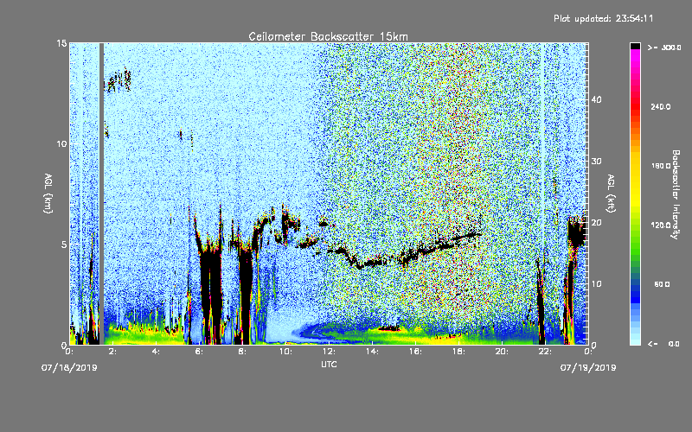Viewport: 692px width, 432px height.
Task: Click the gray missing-data bar in the plot
Action: tap(101, 194)
